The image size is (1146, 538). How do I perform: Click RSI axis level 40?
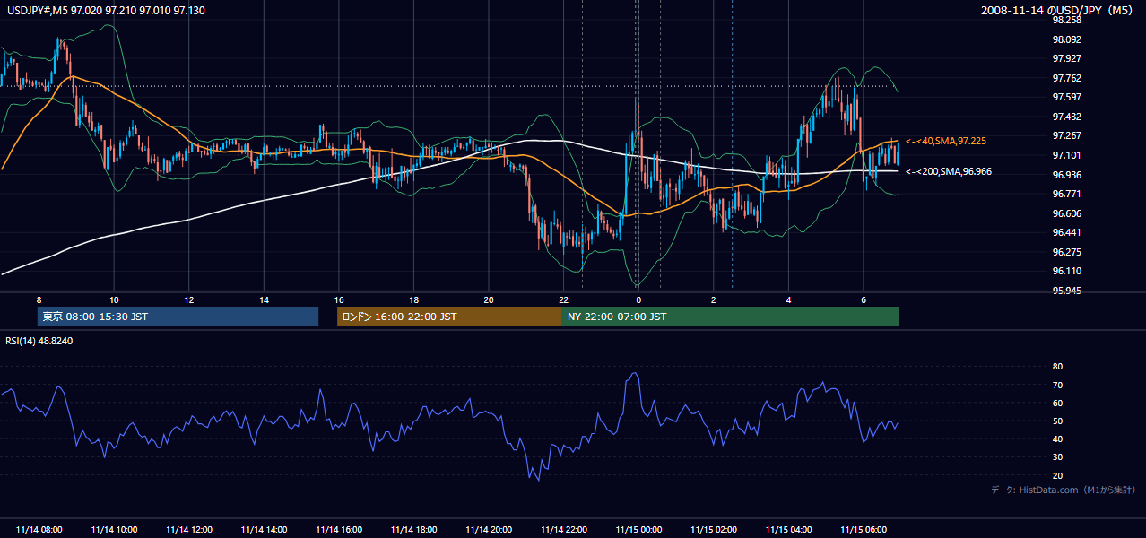point(1057,438)
